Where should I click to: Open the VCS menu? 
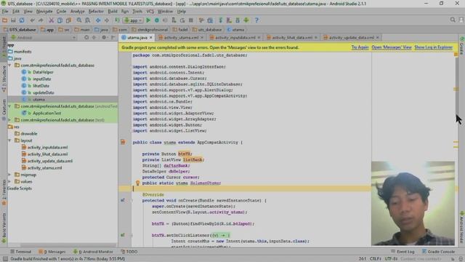[150, 12]
